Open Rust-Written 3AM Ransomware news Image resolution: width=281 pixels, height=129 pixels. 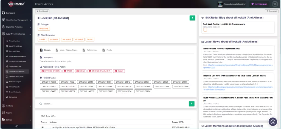point(238,99)
